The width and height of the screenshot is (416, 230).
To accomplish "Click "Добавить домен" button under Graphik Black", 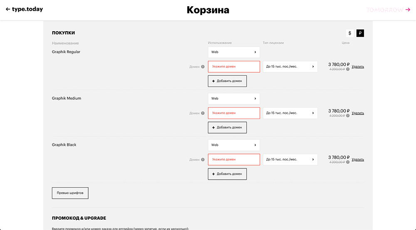I will coord(227,174).
